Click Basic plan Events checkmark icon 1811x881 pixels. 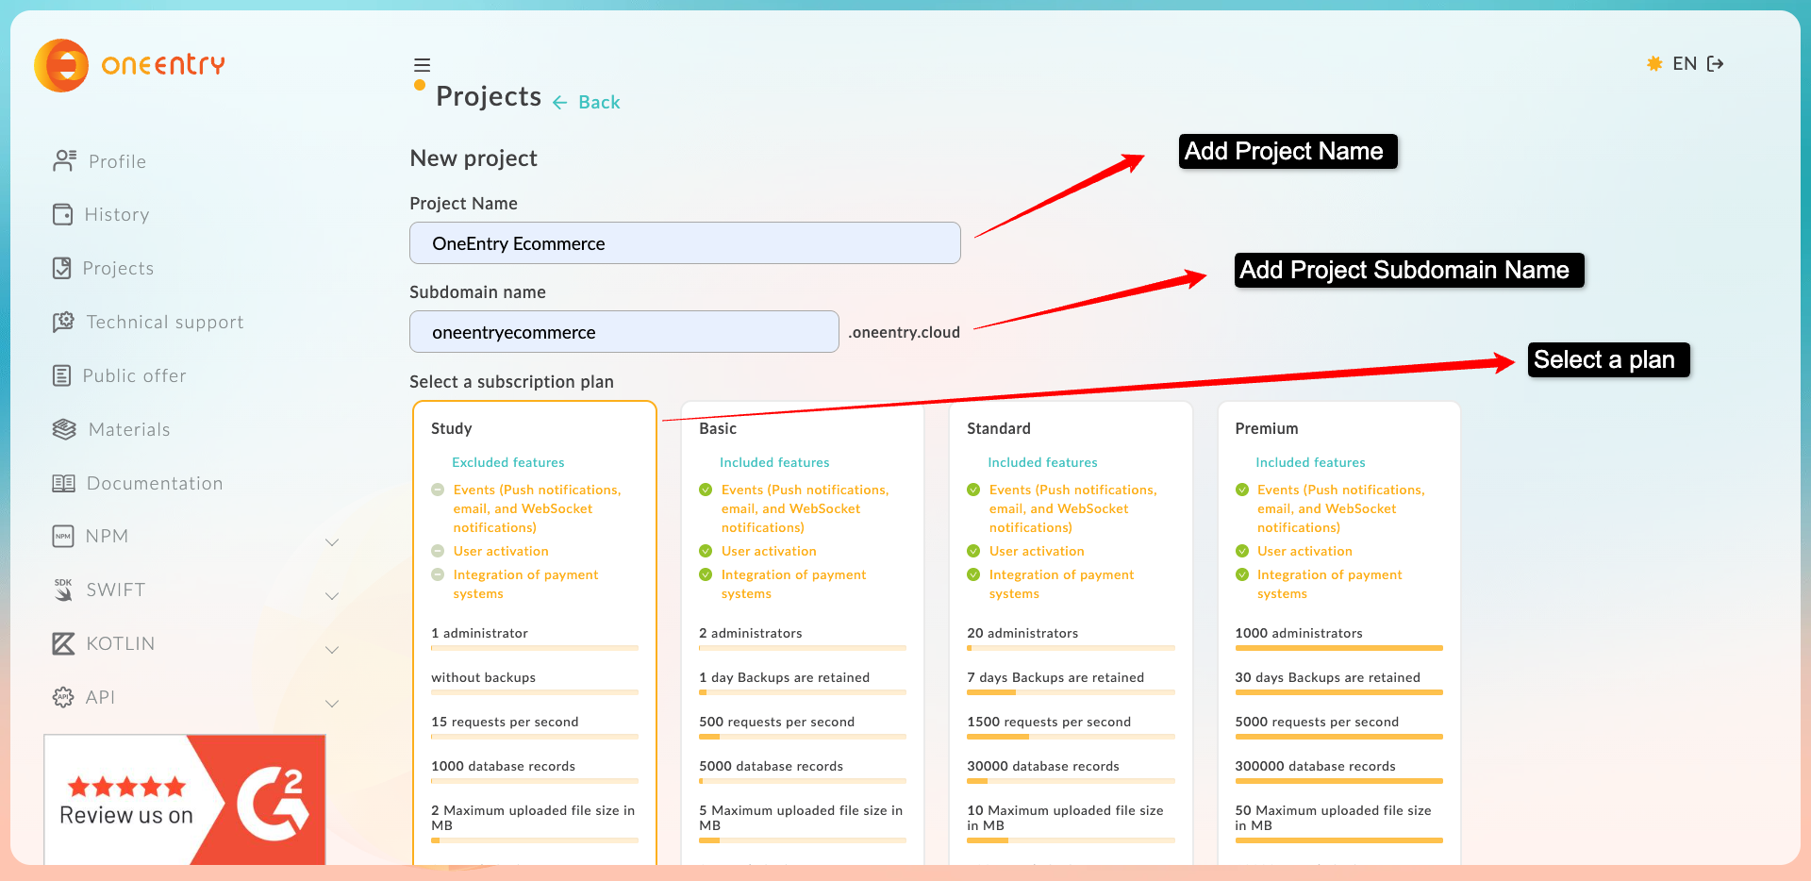click(706, 490)
